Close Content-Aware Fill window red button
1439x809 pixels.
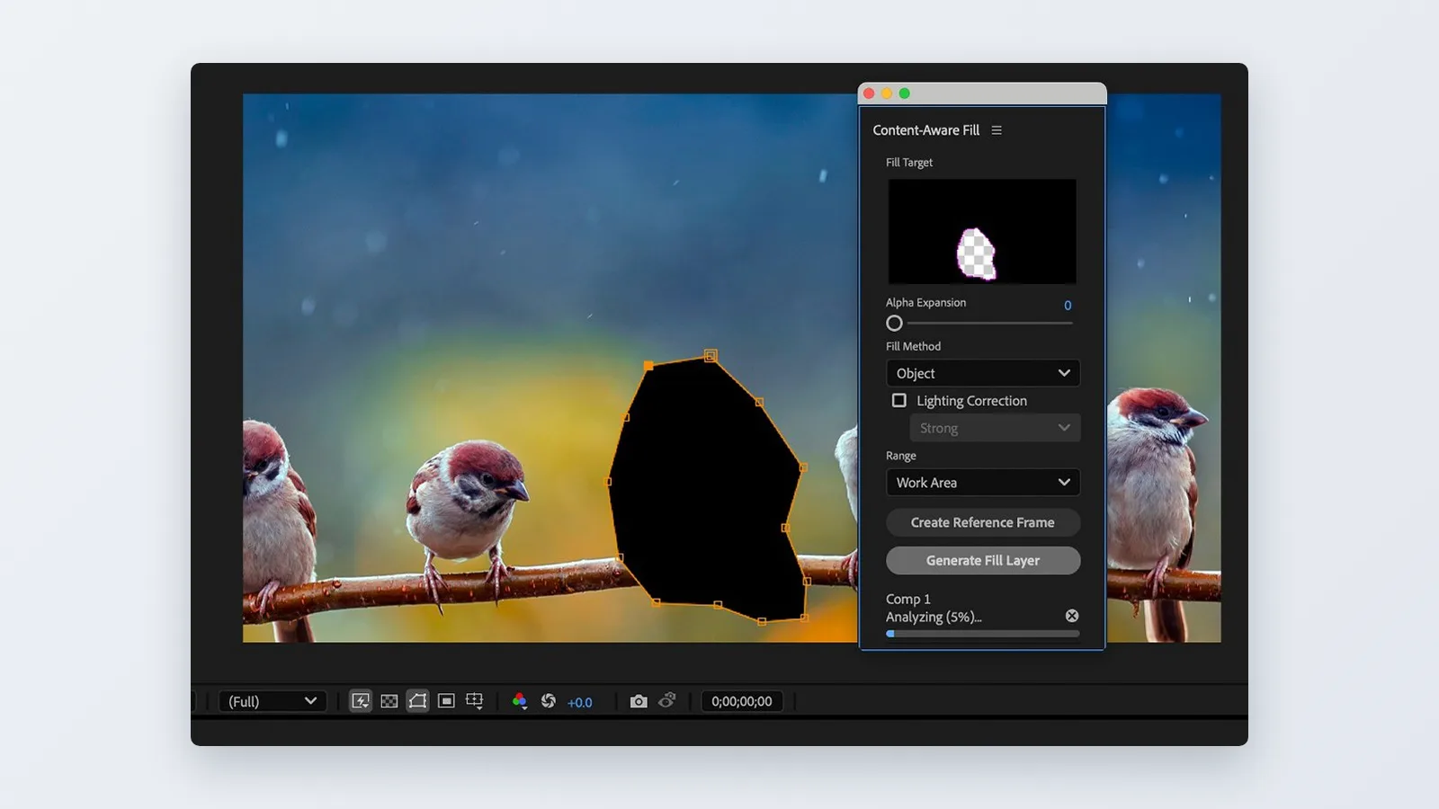tap(870, 93)
